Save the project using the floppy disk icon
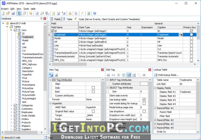The height and width of the screenshot is (140, 201). (13, 13)
